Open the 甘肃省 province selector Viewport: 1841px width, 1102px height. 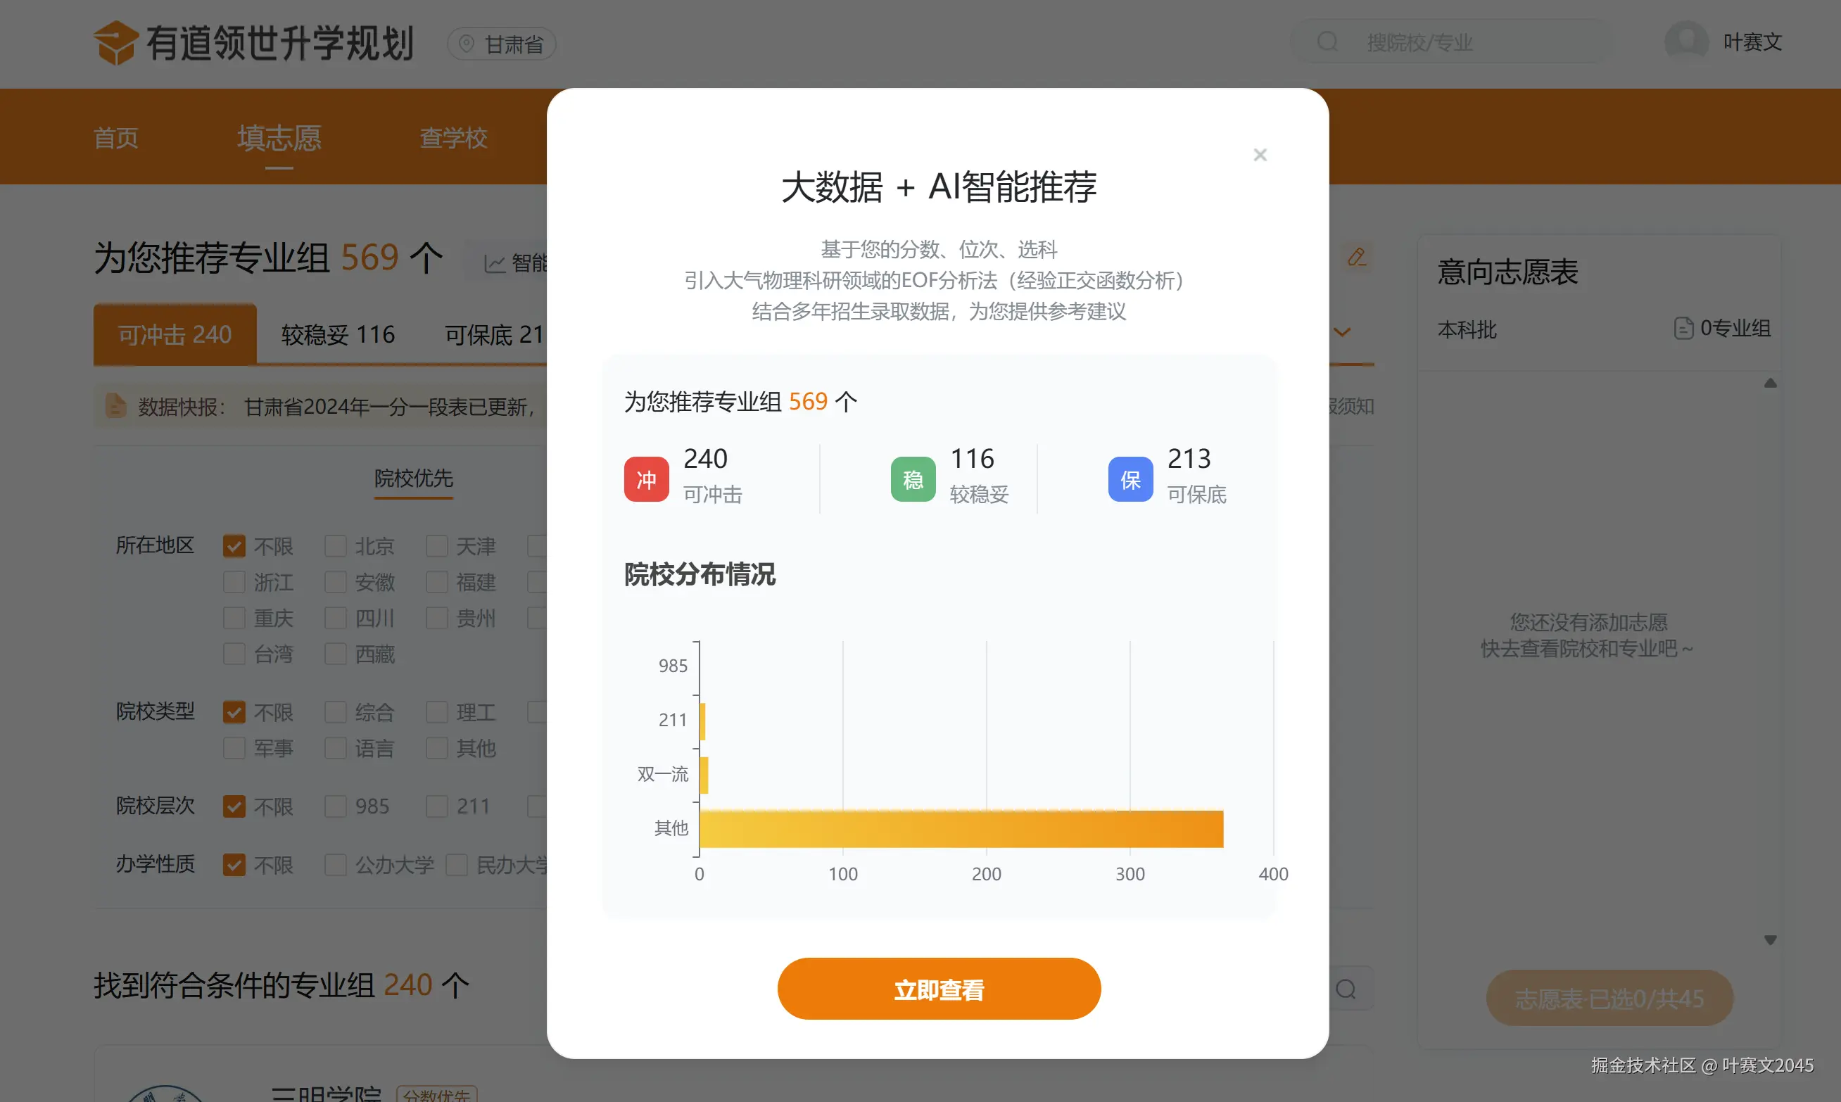[501, 44]
